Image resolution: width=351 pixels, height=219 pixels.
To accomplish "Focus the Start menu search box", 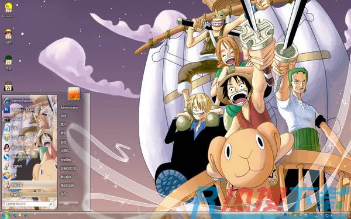I will point(29,204).
